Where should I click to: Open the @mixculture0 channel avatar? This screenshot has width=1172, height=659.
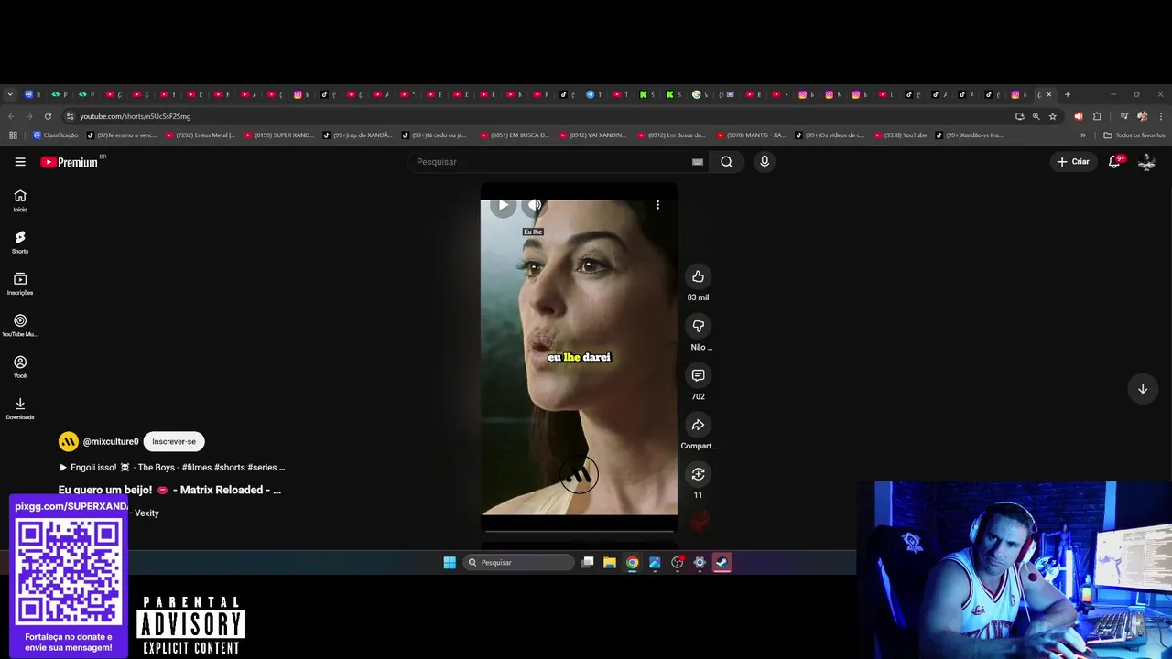click(69, 442)
